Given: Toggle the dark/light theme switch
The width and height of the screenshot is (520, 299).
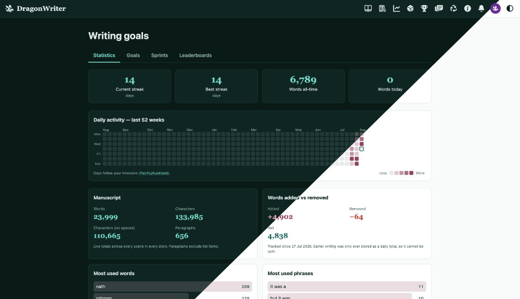Looking at the screenshot, I should [510, 8].
